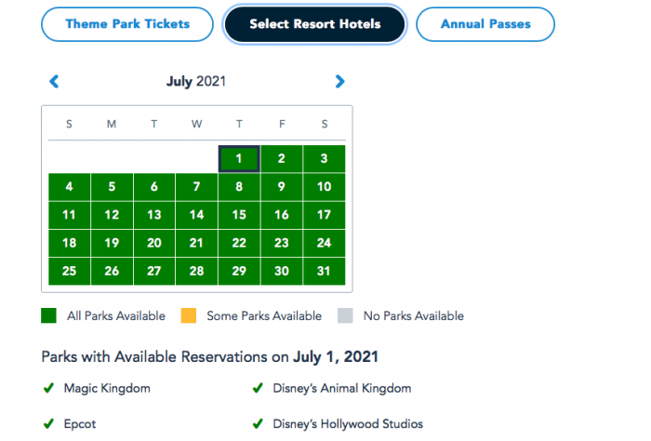Image resolution: width=651 pixels, height=441 pixels.
Task: Choose July 15 date cell
Action: pyautogui.click(x=239, y=215)
